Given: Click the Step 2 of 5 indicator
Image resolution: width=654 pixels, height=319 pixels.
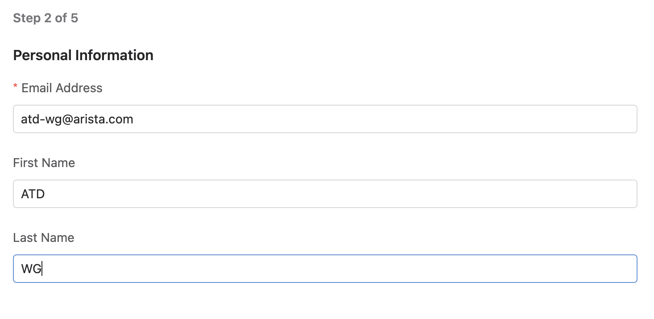Looking at the screenshot, I should (x=46, y=18).
